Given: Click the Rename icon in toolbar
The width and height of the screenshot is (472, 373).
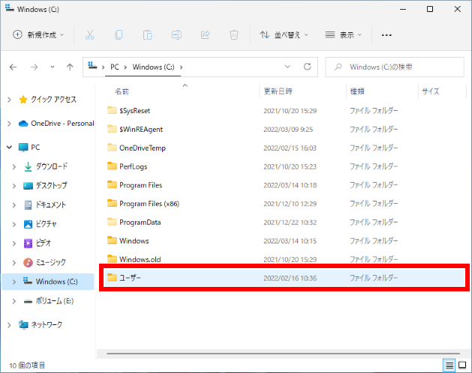Looking at the screenshot, I should (x=176, y=35).
